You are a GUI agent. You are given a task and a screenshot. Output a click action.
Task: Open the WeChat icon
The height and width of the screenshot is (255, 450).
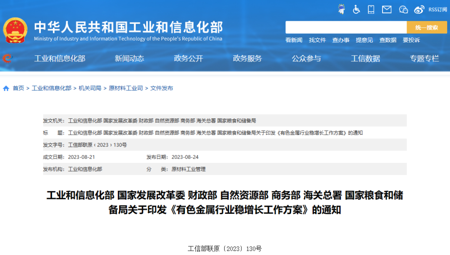(x=403, y=10)
